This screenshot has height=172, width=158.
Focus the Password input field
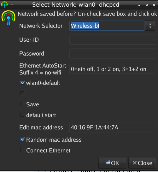112,53
